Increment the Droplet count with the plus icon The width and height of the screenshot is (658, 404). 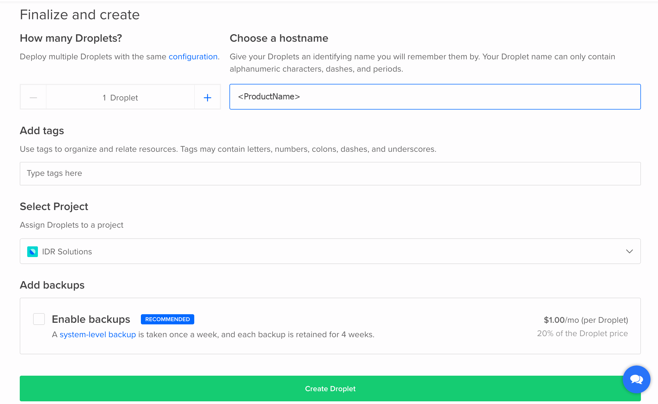207,97
